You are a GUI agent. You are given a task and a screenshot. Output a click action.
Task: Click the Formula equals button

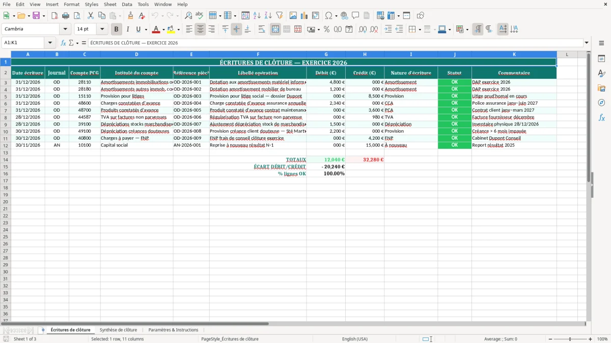tap(84, 43)
